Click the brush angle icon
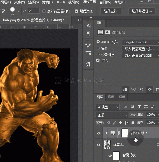Screen dimensions: 159x162 [x=25, y=11]
